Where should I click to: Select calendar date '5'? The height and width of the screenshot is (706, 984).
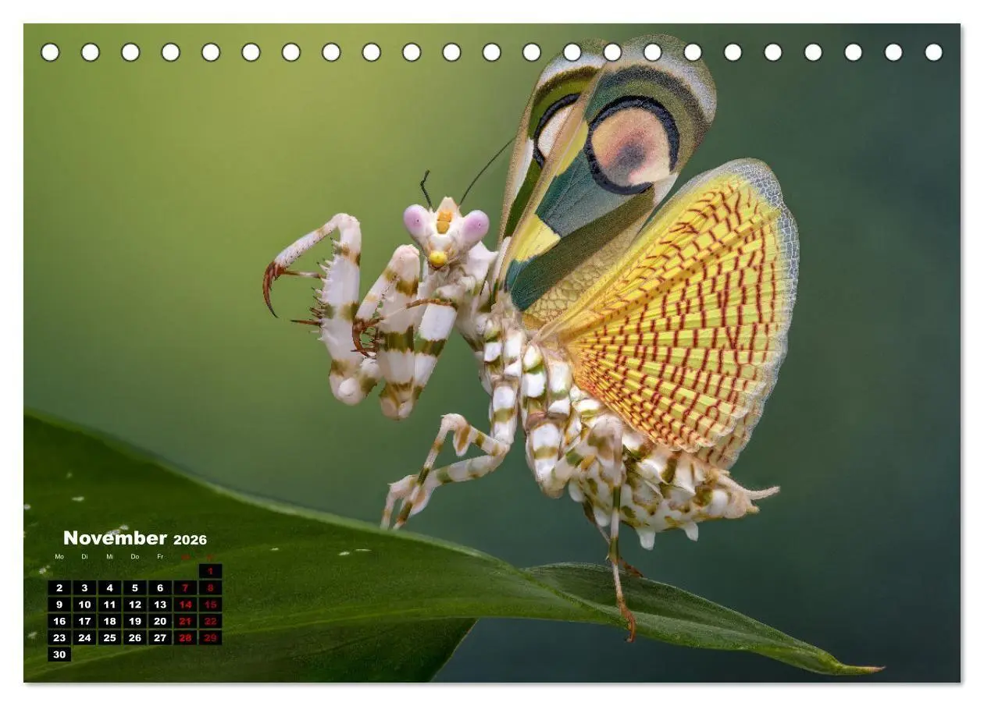[x=134, y=588]
